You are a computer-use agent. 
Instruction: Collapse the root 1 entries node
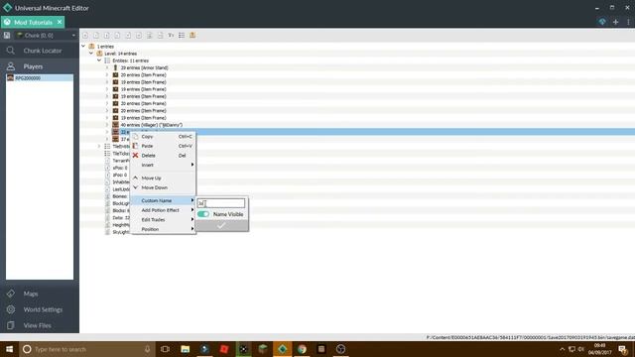click(x=83, y=47)
